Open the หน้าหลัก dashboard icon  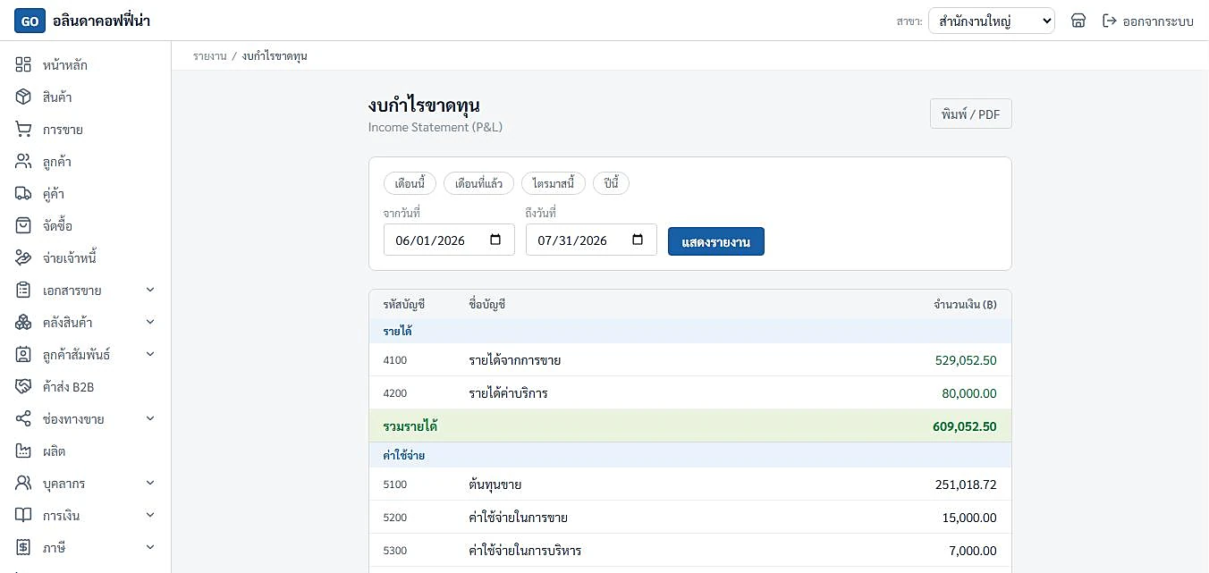[x=23, y=65]
